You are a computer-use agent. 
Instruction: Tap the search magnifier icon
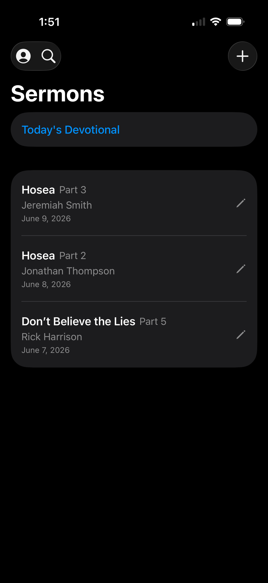pos(48,56)
